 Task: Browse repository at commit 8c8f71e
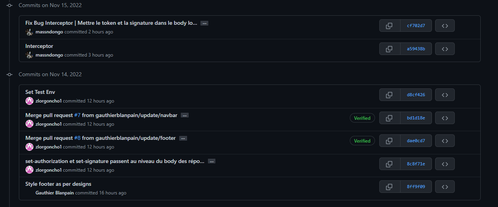pos(445,164)
